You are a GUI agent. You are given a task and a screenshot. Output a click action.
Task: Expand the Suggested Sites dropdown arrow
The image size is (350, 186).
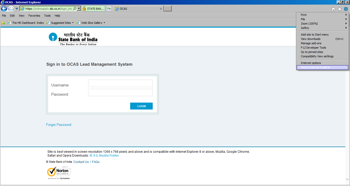pyautogui.click(x=73, y=23)
